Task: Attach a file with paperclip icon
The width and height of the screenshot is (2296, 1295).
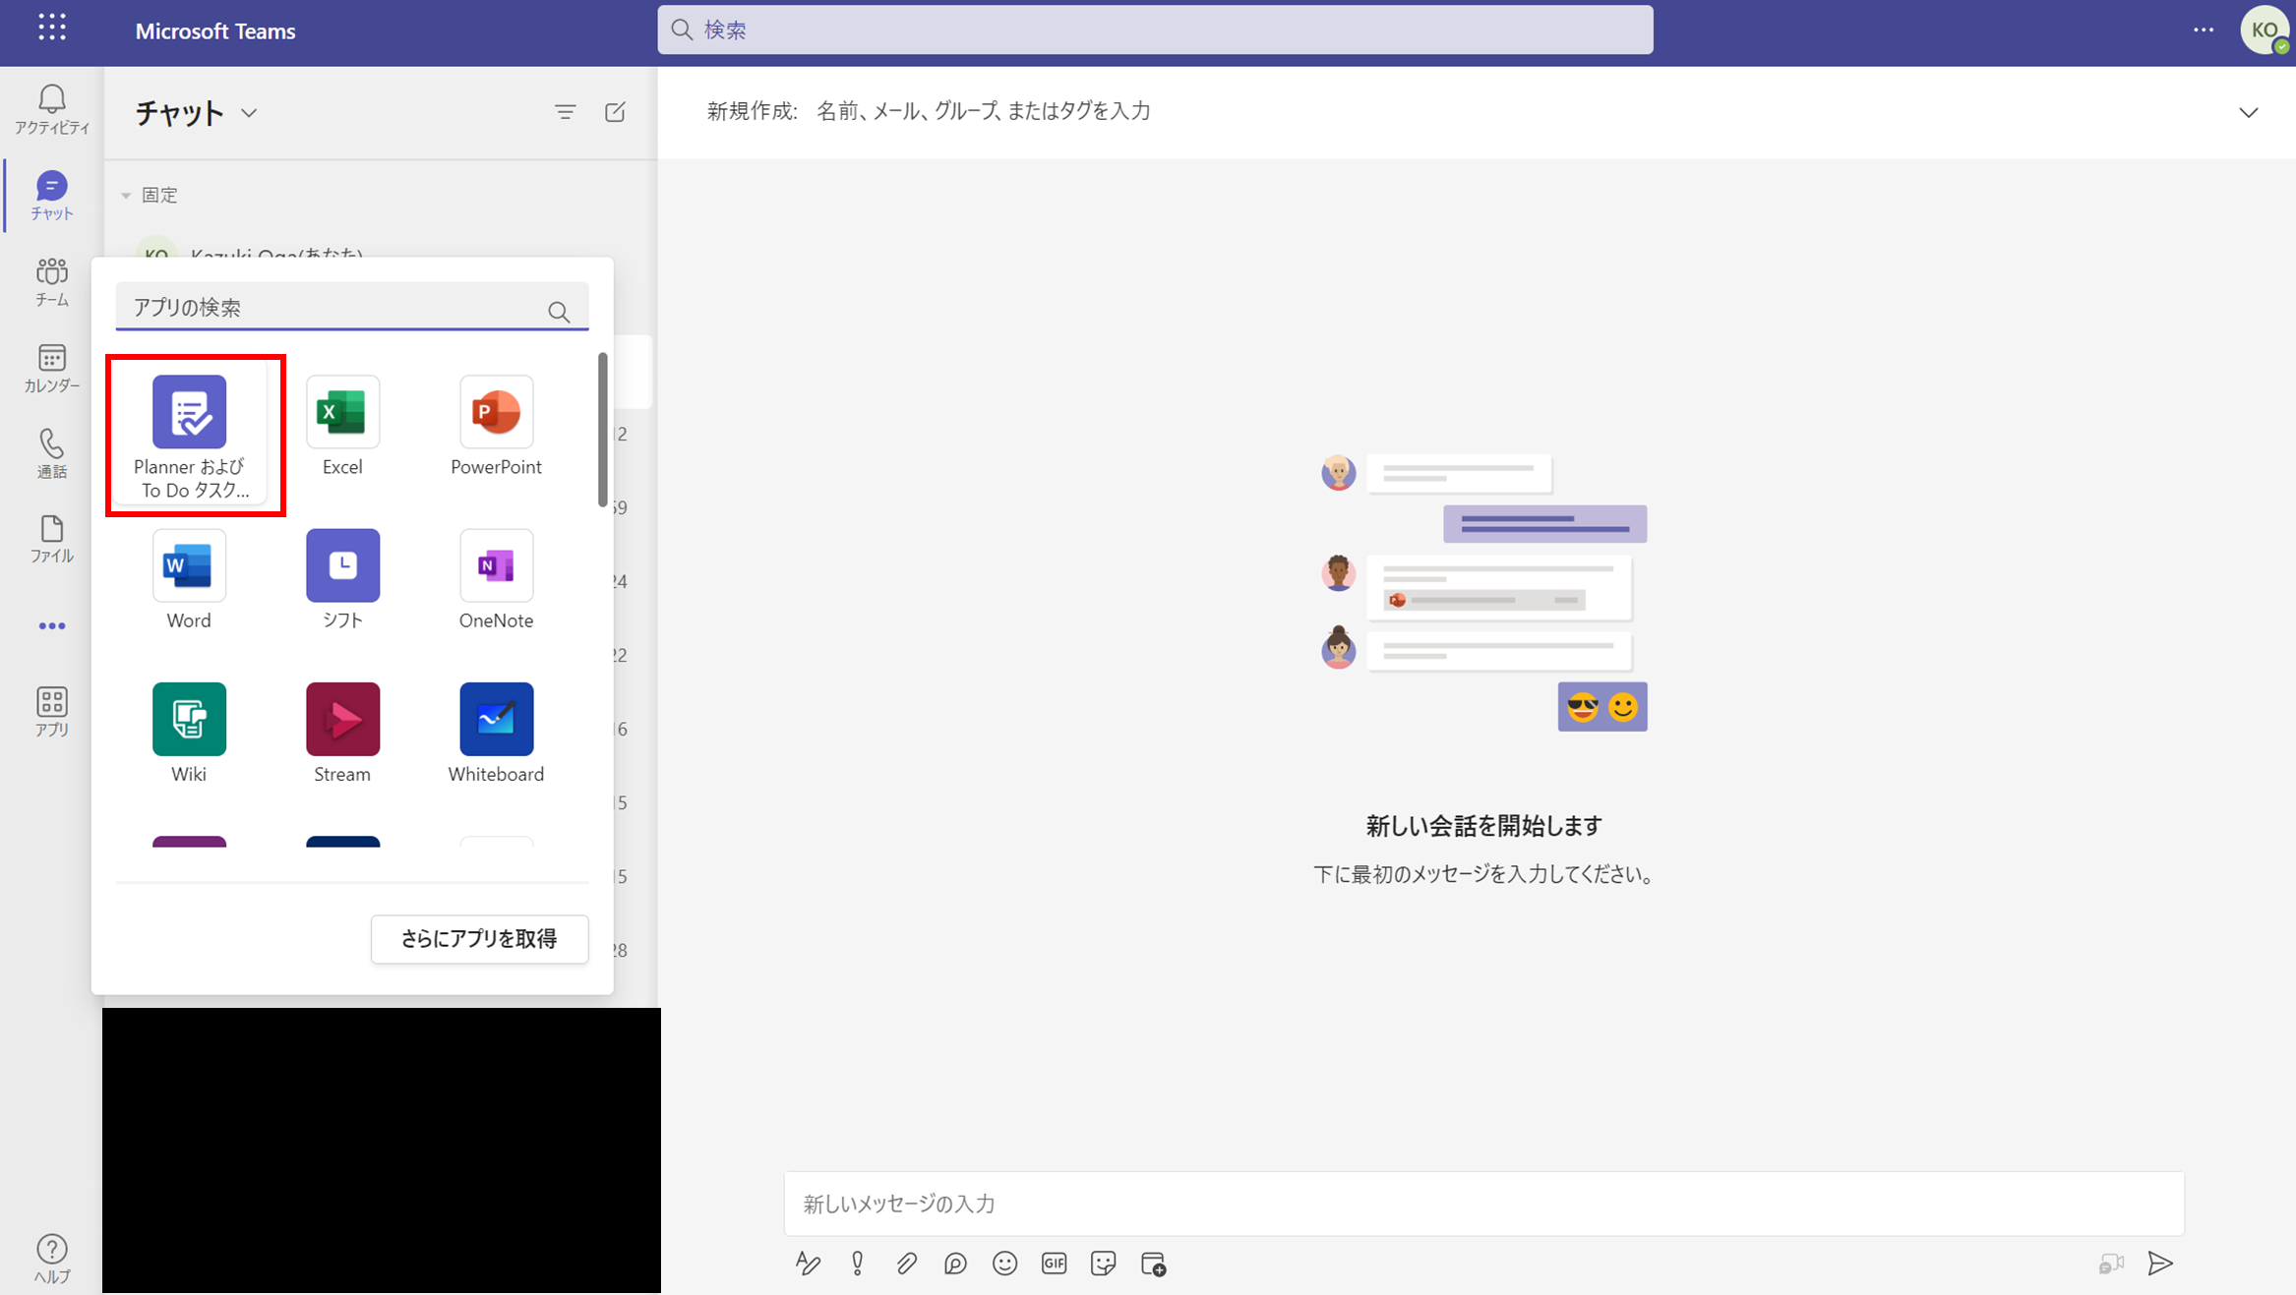Action: [906, 1264]
